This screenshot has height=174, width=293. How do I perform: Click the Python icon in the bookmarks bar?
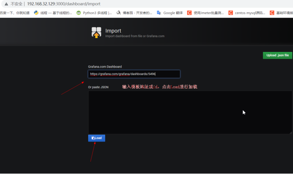[x=36, y=13]
